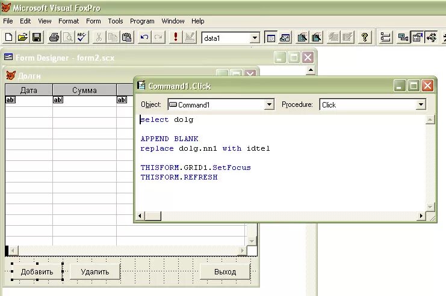This screenshot has width=446, height=296.
Task: Click the "replace dolg.nn1 with idtel" line
Action: point(205,148)
